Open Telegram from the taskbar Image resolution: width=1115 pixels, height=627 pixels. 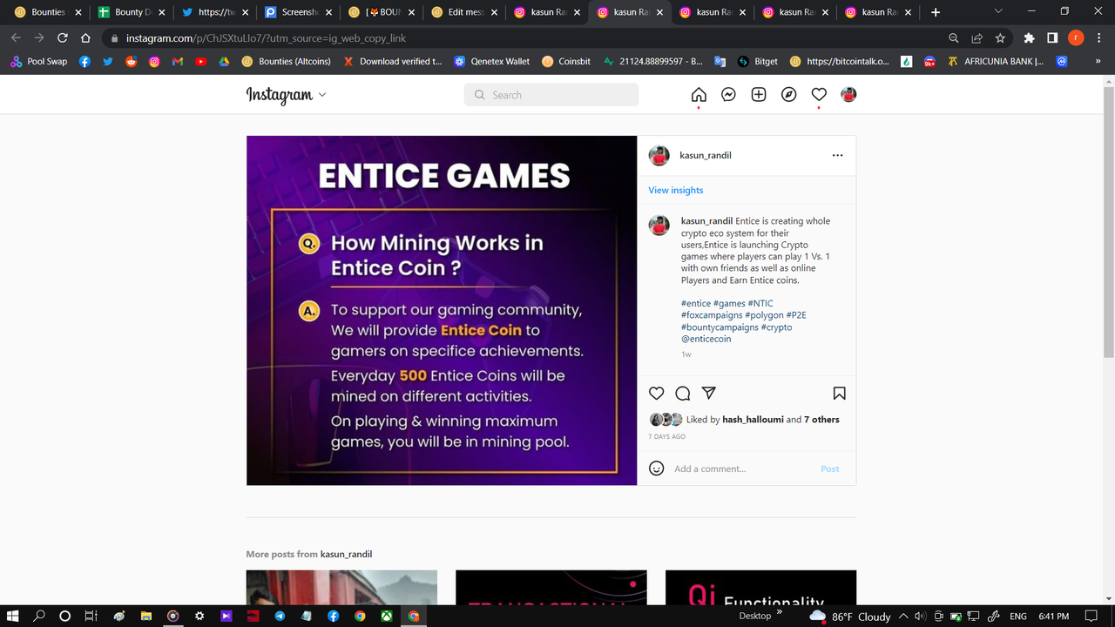click(x=280, y=616)
